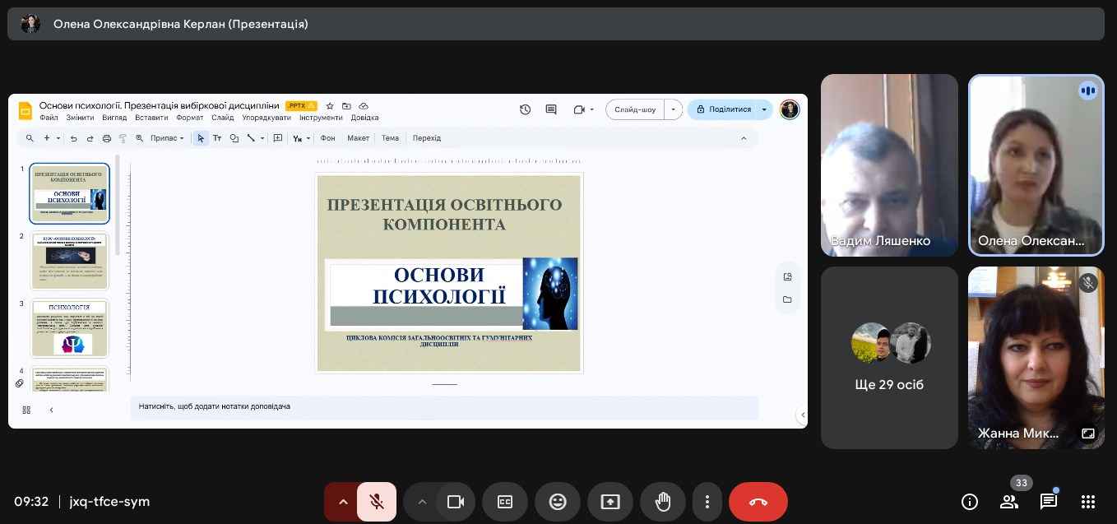Open the Вставити menu
The height and width of the screenshot is (524, 1117).
(151, 118)
